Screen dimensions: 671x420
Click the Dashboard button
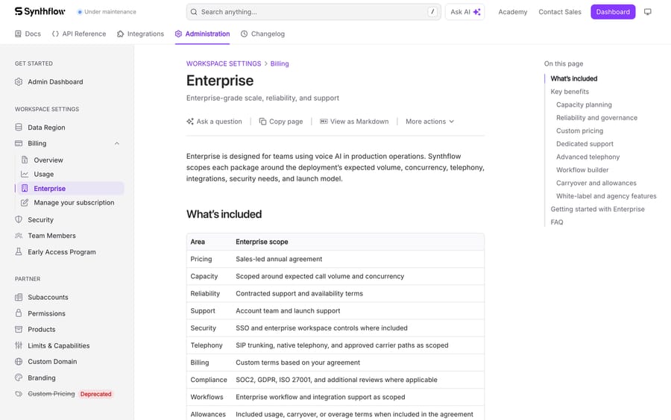click(613, 12)
